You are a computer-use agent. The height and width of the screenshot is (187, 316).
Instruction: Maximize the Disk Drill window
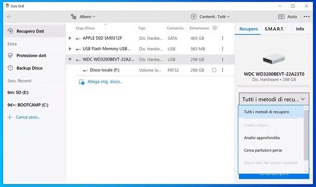pos(293,6)
